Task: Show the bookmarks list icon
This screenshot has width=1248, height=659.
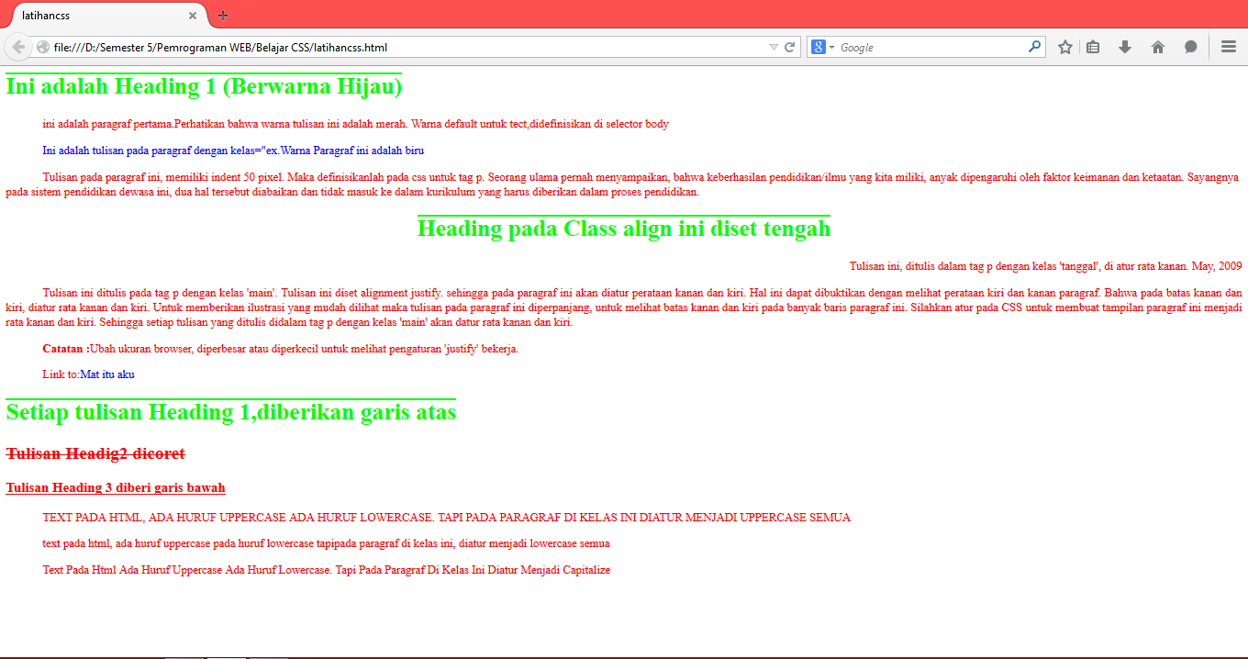Action: pos(1092,46)
